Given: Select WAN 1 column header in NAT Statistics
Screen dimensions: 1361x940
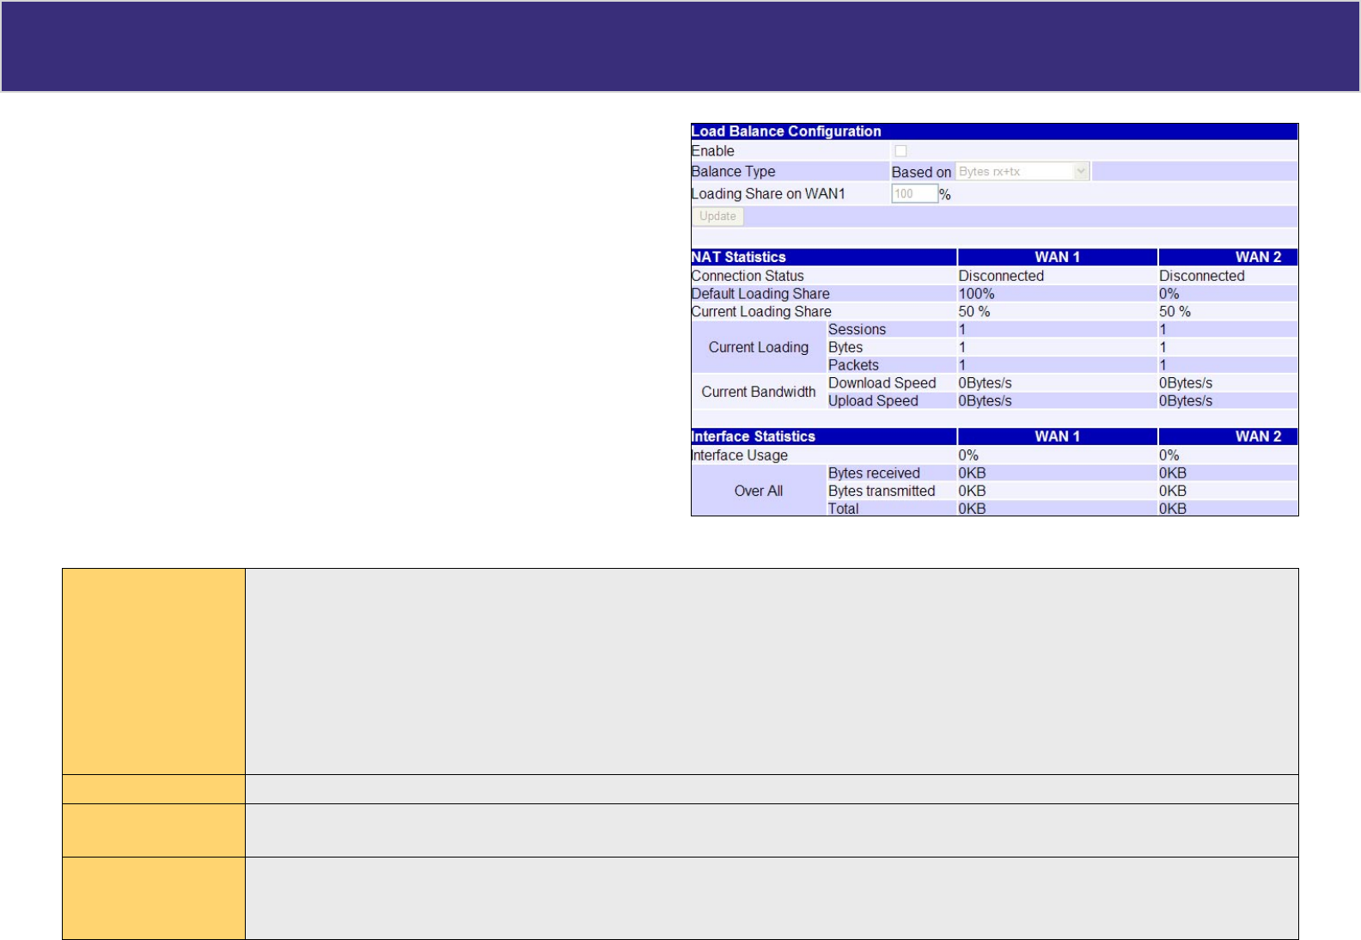Looking at the screenshot, I should 1057,257.
